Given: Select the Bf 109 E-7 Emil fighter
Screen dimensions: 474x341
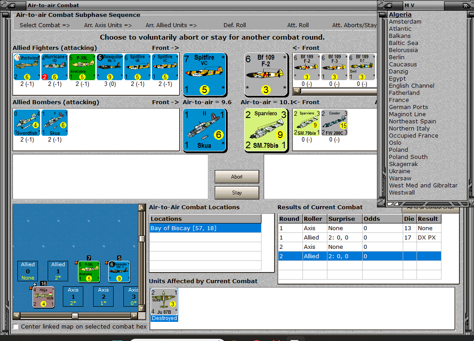Looking at the screenshot, I should tap(362, 67).
